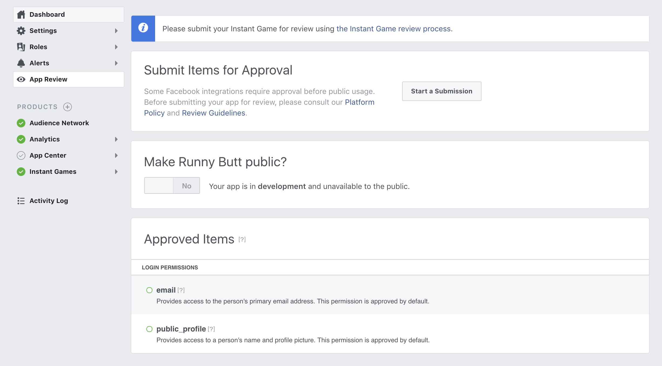The image size is (662, 366).
Task: Open the Settings menu item
Action: pos(69,31)
